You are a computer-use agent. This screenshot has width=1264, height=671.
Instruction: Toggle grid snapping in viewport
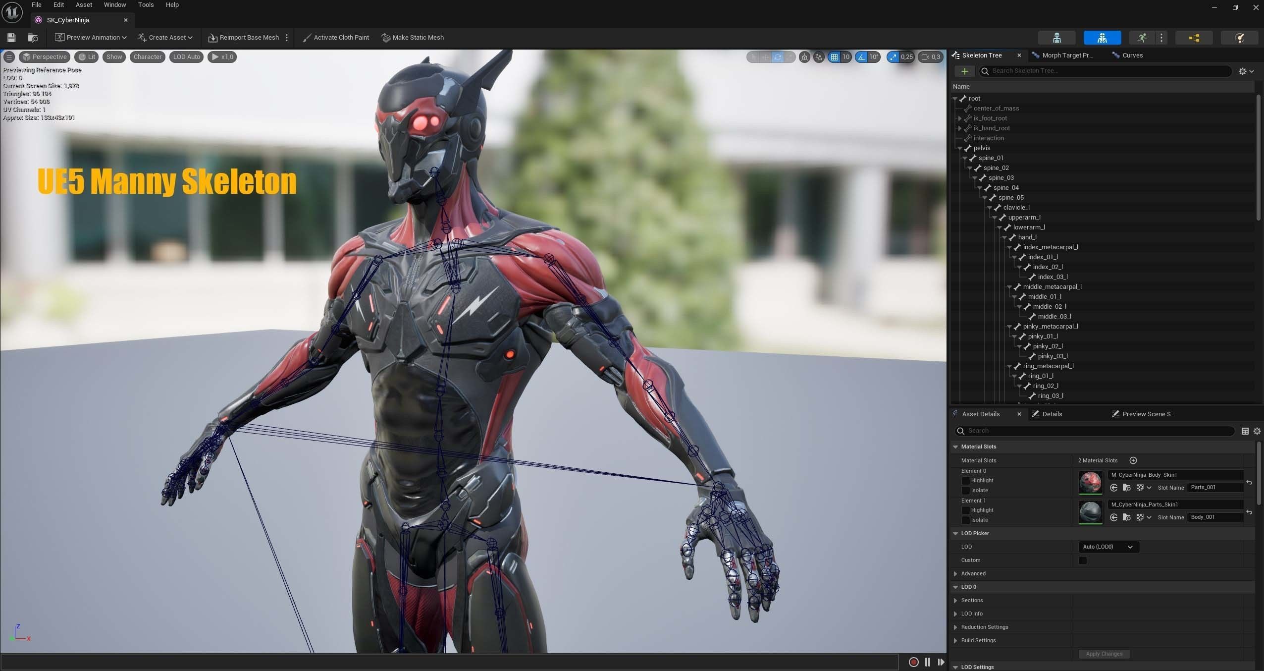tap(835, 57)
